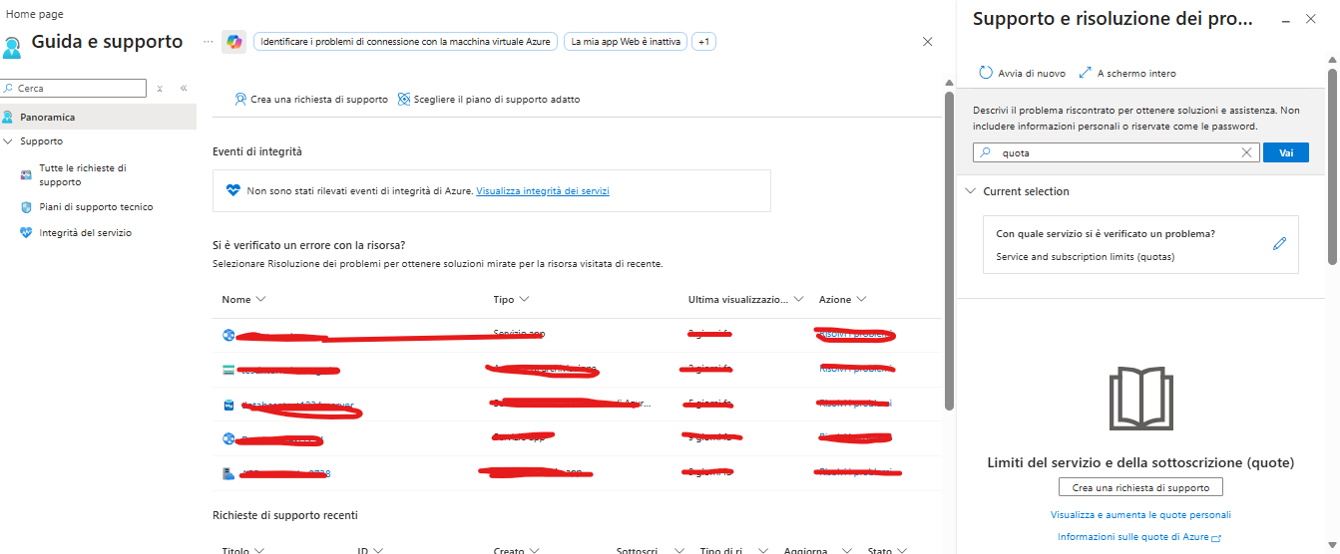Click the Piani di supporto tecnico shield icon
The height and width of the screenshot is (554, 1340).
[x=27, y=207]
